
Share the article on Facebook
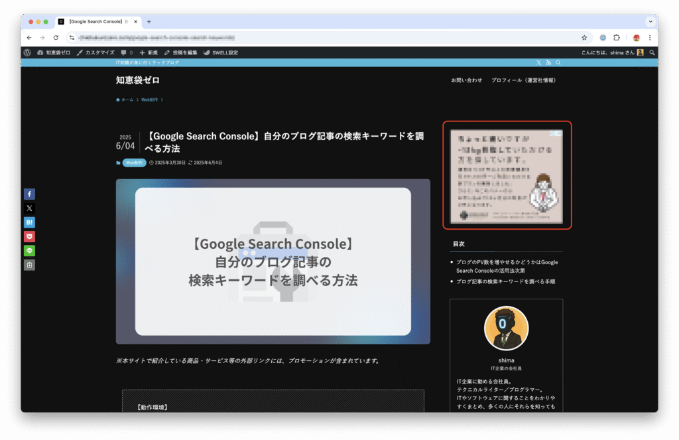(29, 194)
